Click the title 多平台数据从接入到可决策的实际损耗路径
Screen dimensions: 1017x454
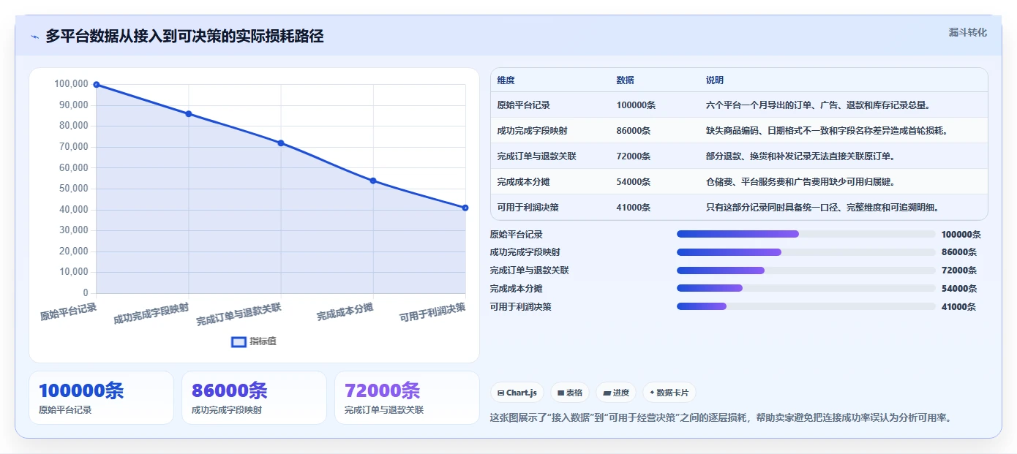click(184, 36)
